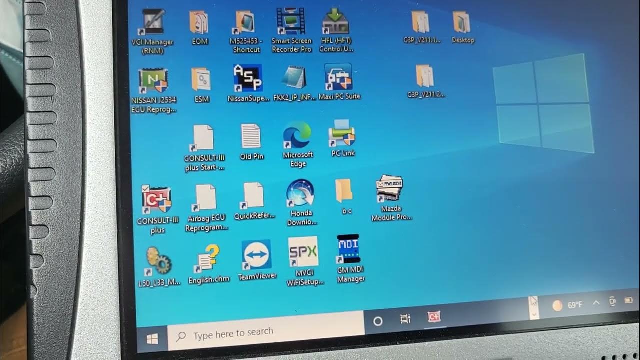Open the C3P_V211.2 folder
The height and width of the screenshot is (360, 640).
425,81
